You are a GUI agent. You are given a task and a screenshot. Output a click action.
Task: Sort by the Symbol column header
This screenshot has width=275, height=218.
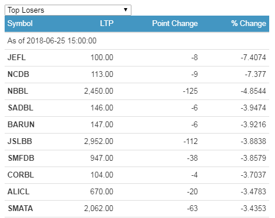20,24
